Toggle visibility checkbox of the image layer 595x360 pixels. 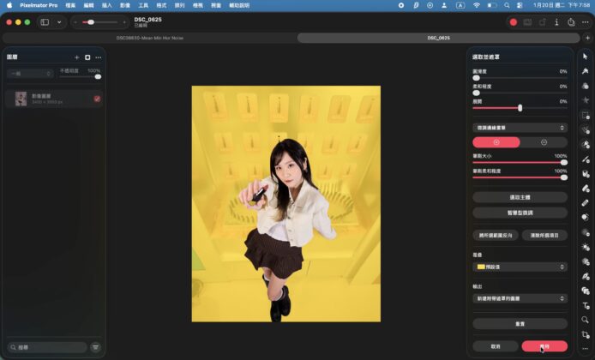click(x=97, y=99)
